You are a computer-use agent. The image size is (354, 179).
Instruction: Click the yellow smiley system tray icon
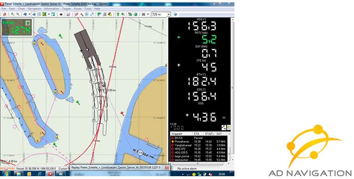pyautogui.click(x=194, y=174)
